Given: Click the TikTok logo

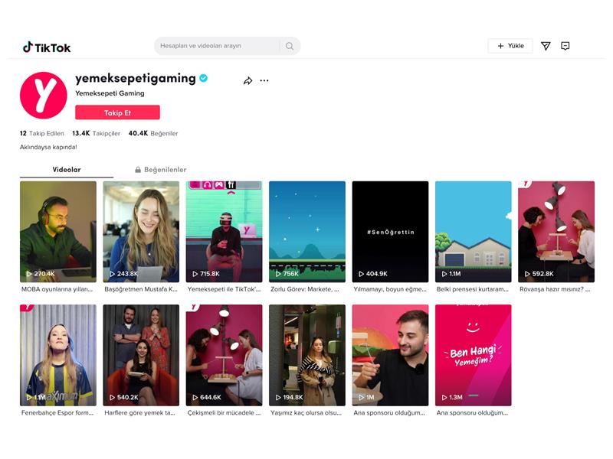Looking at the screenshot, I should [x=47, y=47].
